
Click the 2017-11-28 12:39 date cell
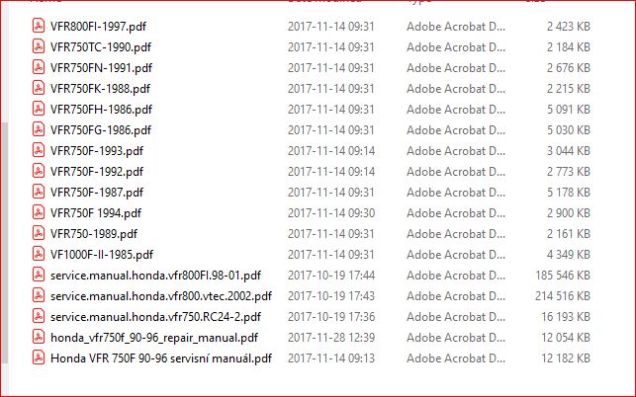click(331, 338)
